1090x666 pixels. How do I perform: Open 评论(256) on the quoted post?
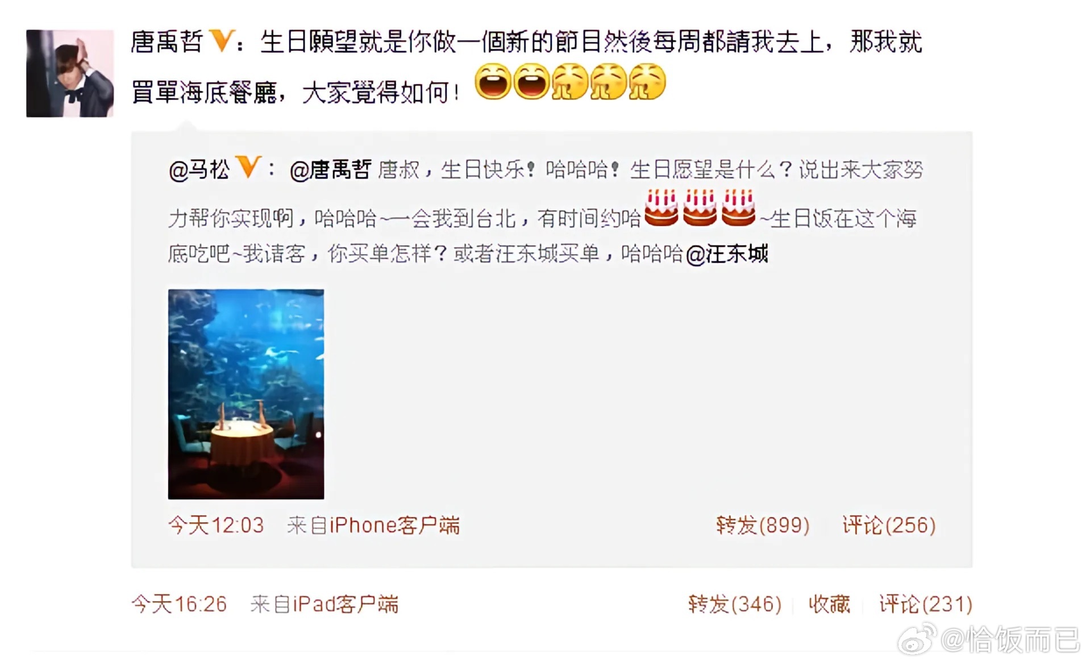[x=889, y=525]
